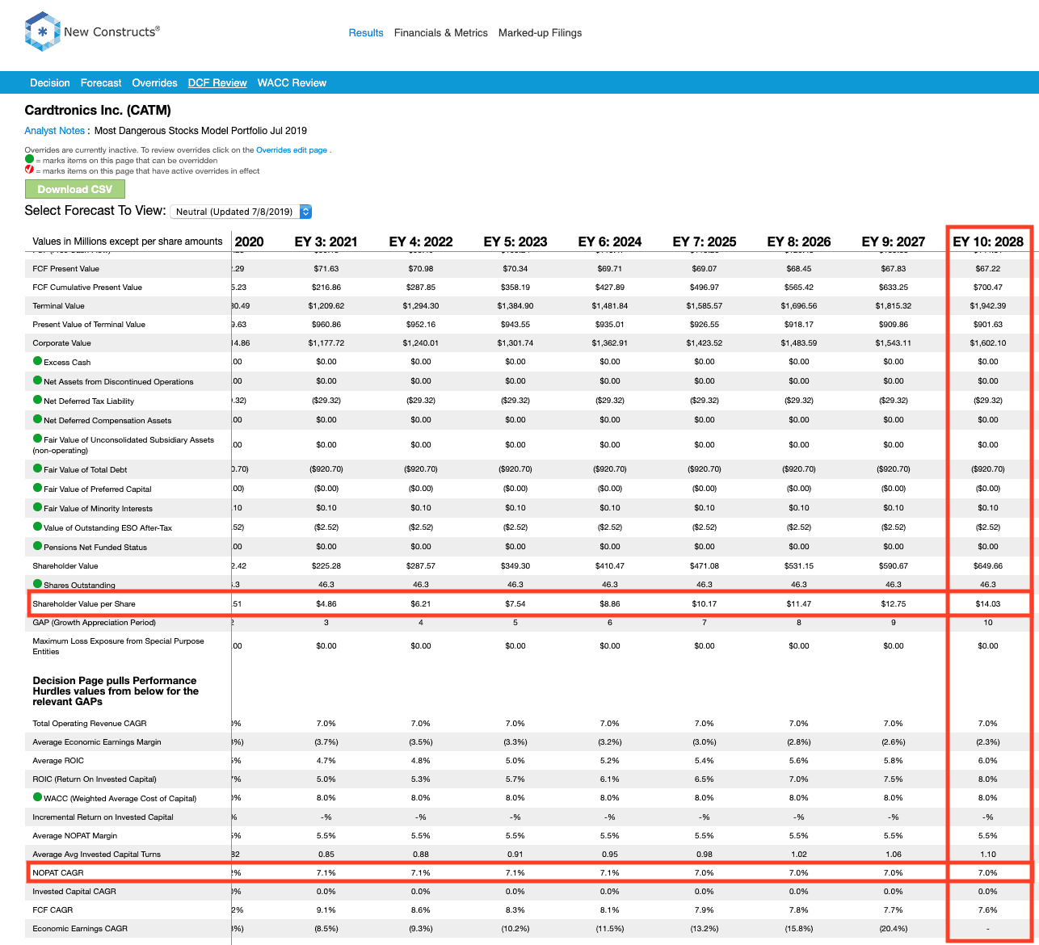Click the $1,942.39 Terminal Value cell
The image size is (1039, 945).
[988, 306]
